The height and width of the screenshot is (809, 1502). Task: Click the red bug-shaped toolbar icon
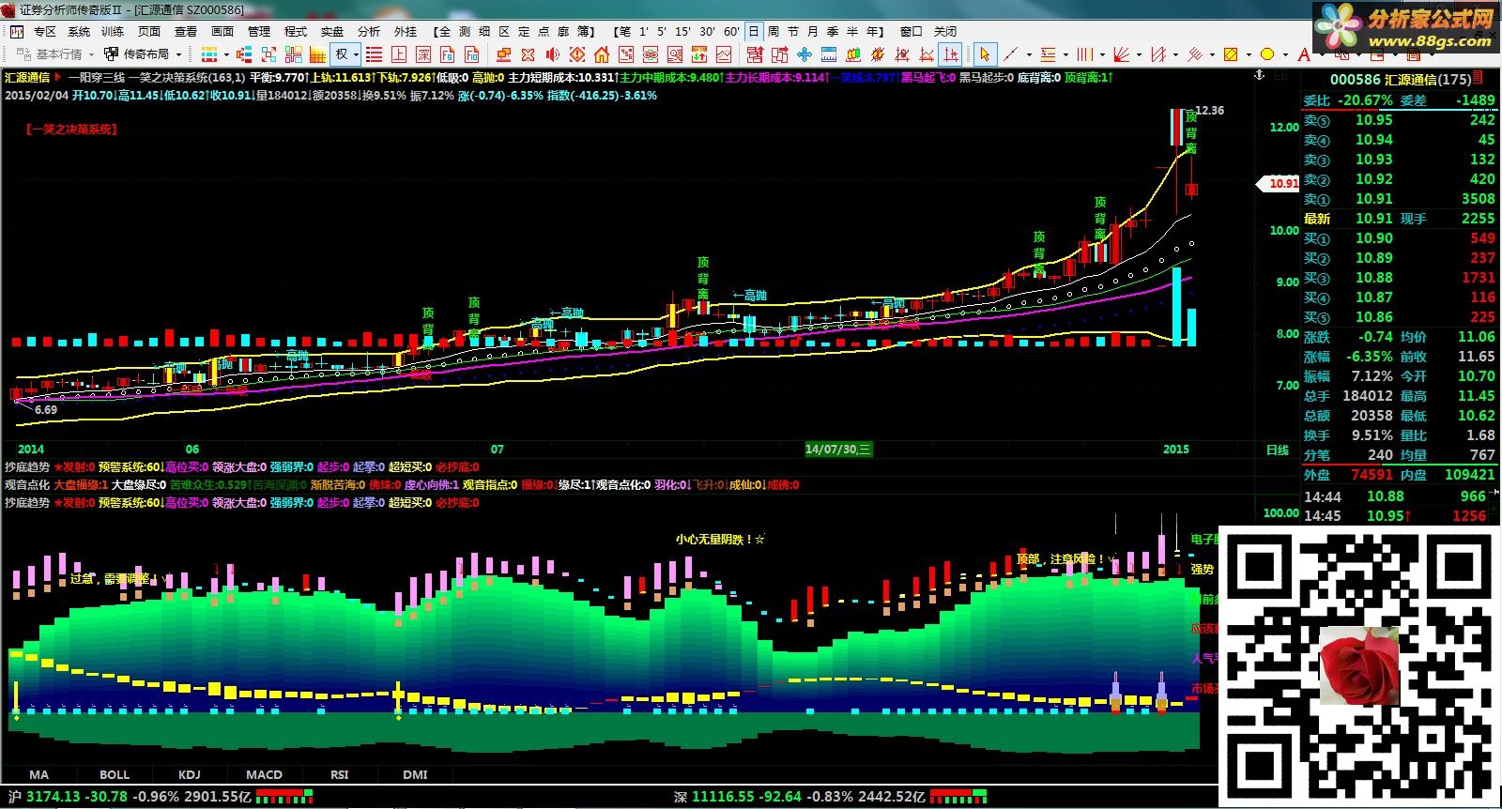[x=877, y=54]
